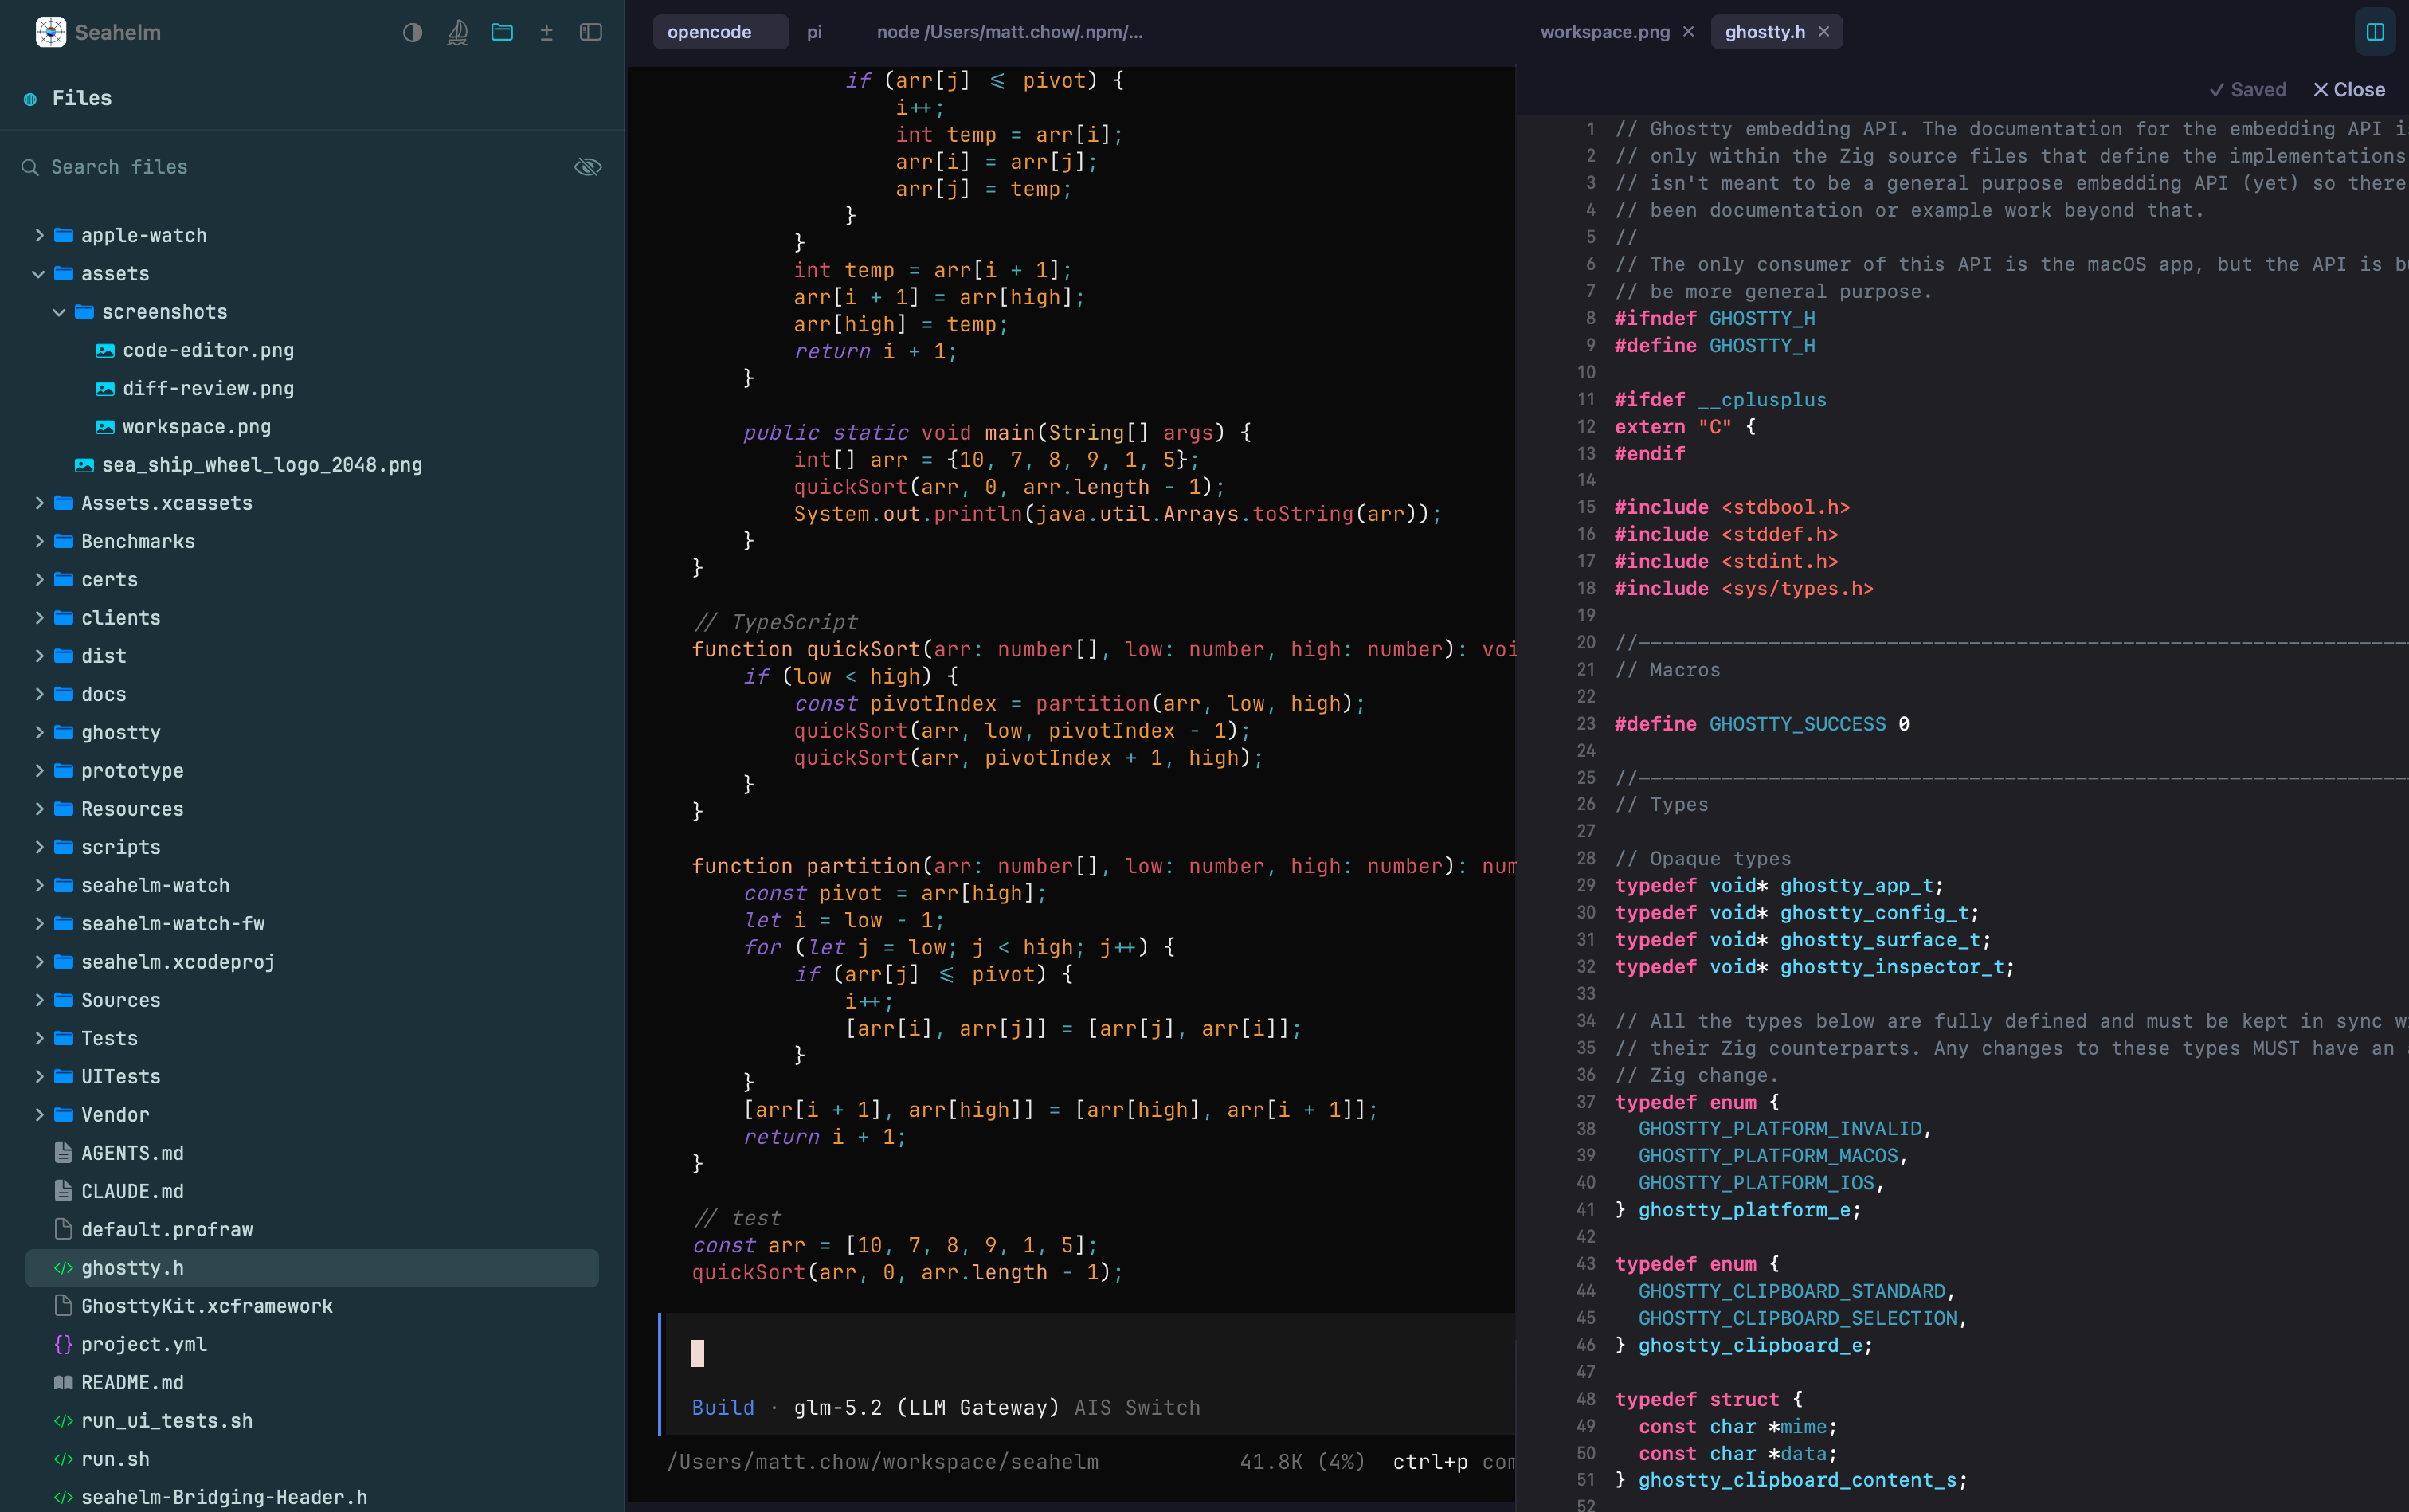Click the Saved status indicator
2409x1512 pixels.
pyautogui.click(x=2247, y=90)
